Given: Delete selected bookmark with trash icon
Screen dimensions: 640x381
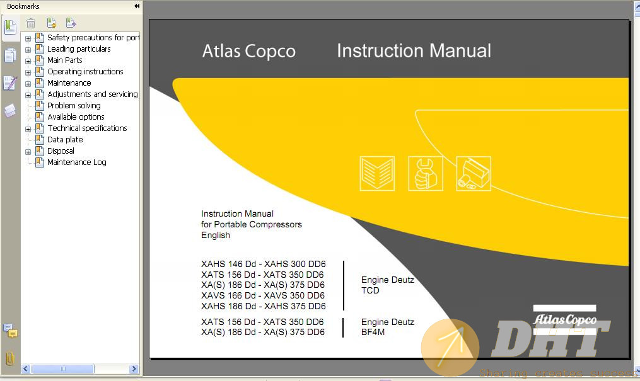Looking at the screenshot, I should tap(31, 23).
